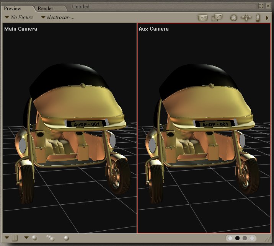This screenshot has height=246, width=274.
Task: Open the electrocar actor dropdown
Action: 58,17
